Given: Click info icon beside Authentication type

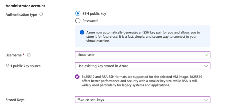Looking at the screenshot, I should 41,15.
